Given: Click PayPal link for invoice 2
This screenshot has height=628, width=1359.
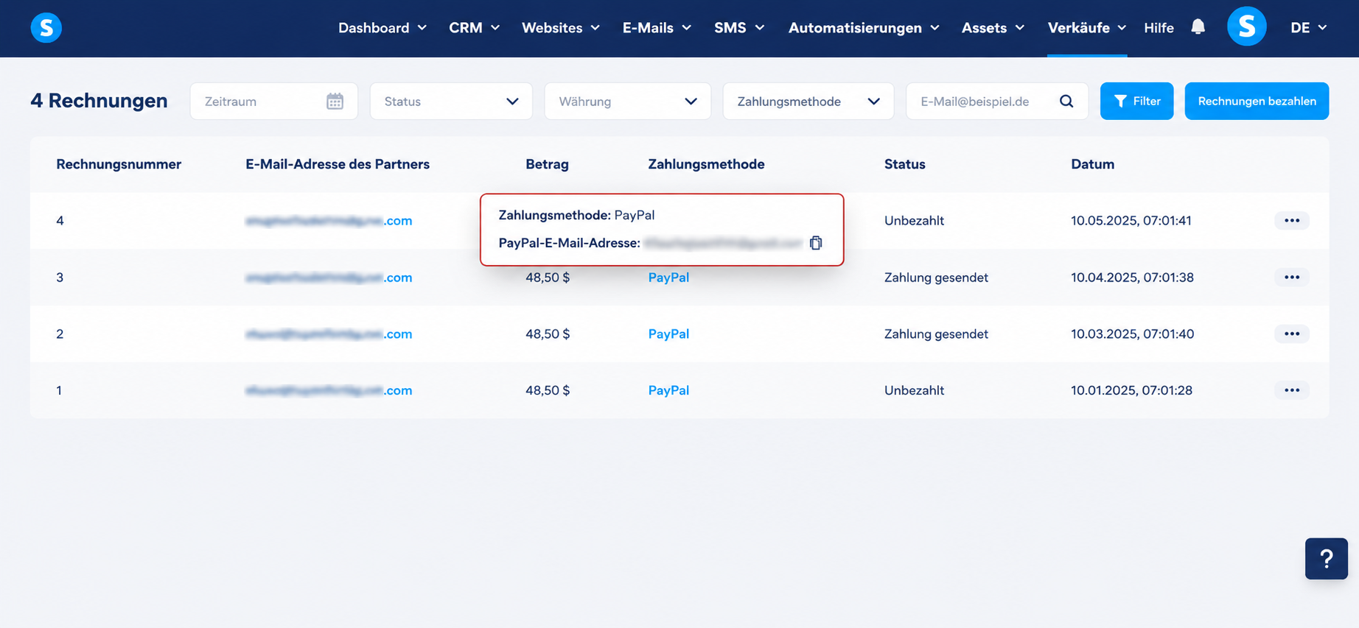Looking at the screenshot, I should pos(668,334).
